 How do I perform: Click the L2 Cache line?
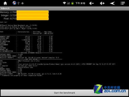click(x=9, y=63)
